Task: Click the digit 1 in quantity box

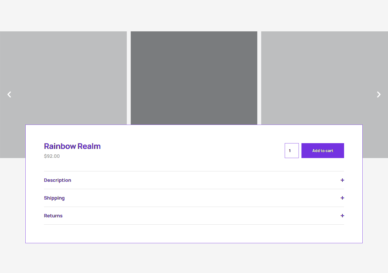Action: tap(290, 151)
